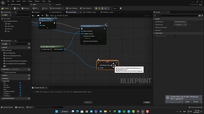Image resolution: width=204 pixels, height=114 pixels.
Task: Start Play in editor with green arrow
Action: [x=96, y=8]
